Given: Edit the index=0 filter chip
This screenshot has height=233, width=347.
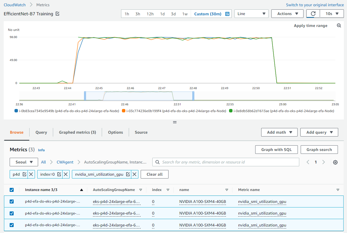Looking at the screenshot, I should pyautogui.click(x=59, y=174).
